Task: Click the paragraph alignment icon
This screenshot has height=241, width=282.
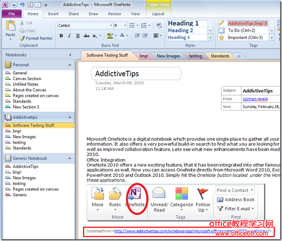Action: pyautogui.click(x=156, y=36)
